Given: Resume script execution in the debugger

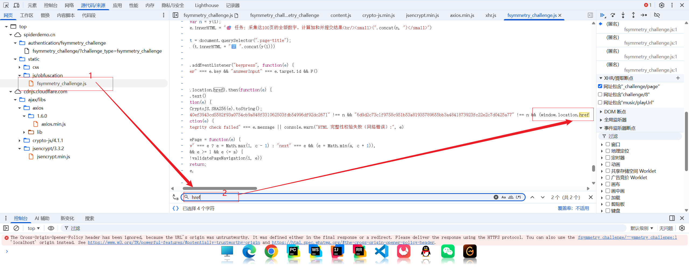Looking at the screenshot, I should pyautogui.click(x=603, y=15).
